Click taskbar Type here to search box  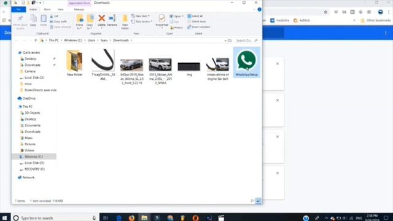click(55, 218)
